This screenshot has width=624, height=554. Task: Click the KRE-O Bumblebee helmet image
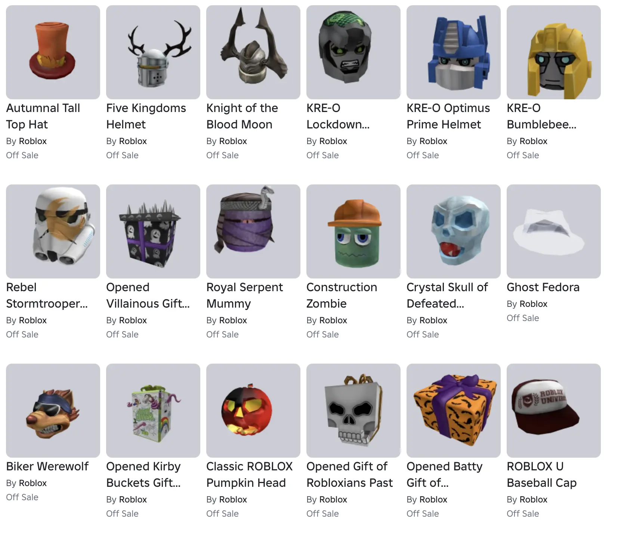(554, 52)
